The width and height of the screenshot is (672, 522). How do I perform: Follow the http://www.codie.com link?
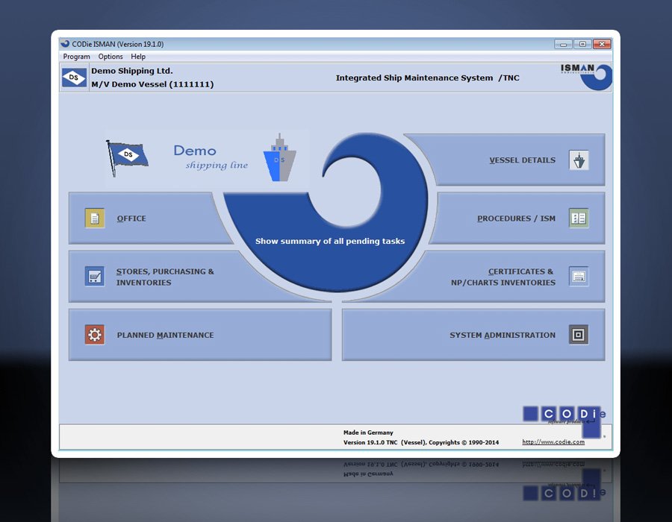[553, 442]
